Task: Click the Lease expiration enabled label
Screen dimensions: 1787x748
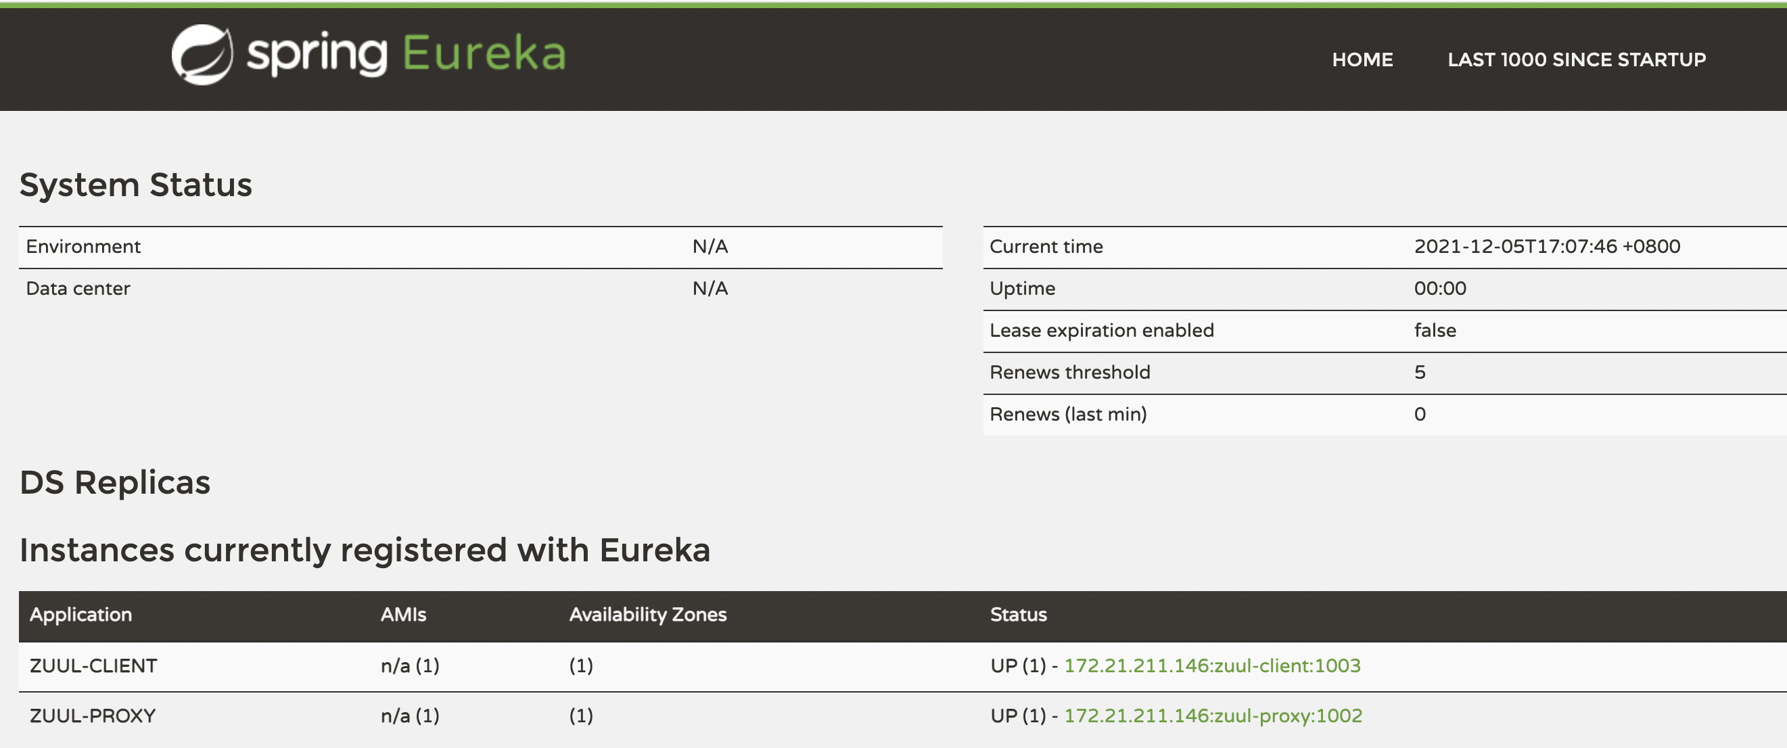Action: 1102,331
